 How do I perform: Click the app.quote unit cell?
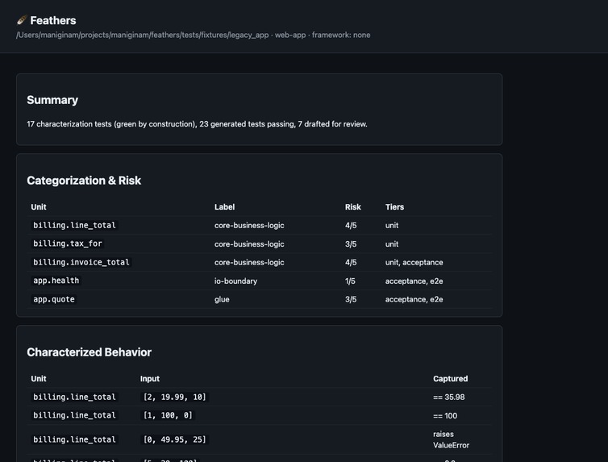(x=54, y=299)
